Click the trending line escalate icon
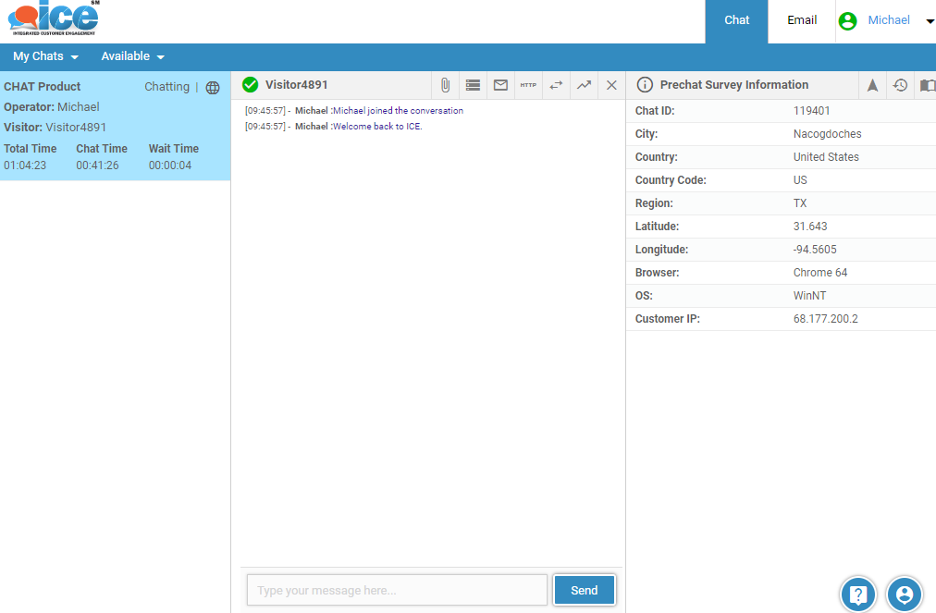 pyautogui.click(x=584, y=85)
